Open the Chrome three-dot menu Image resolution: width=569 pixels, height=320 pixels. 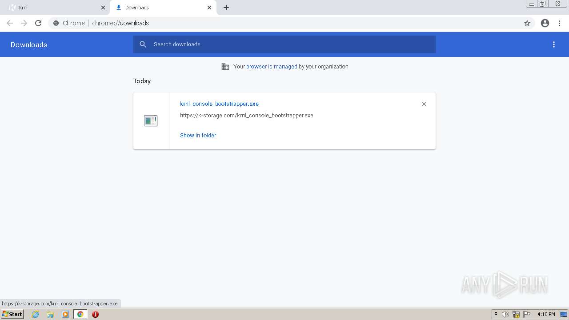pos(559,23)
